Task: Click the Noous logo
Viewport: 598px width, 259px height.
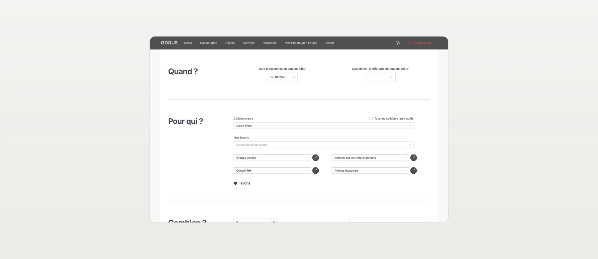Action: [x=169, y=43]
